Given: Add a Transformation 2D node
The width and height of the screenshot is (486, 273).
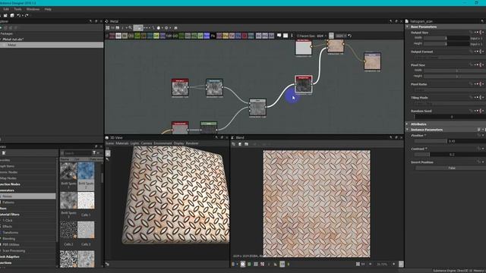Looking at the screenshot, I should coord(238,36).
